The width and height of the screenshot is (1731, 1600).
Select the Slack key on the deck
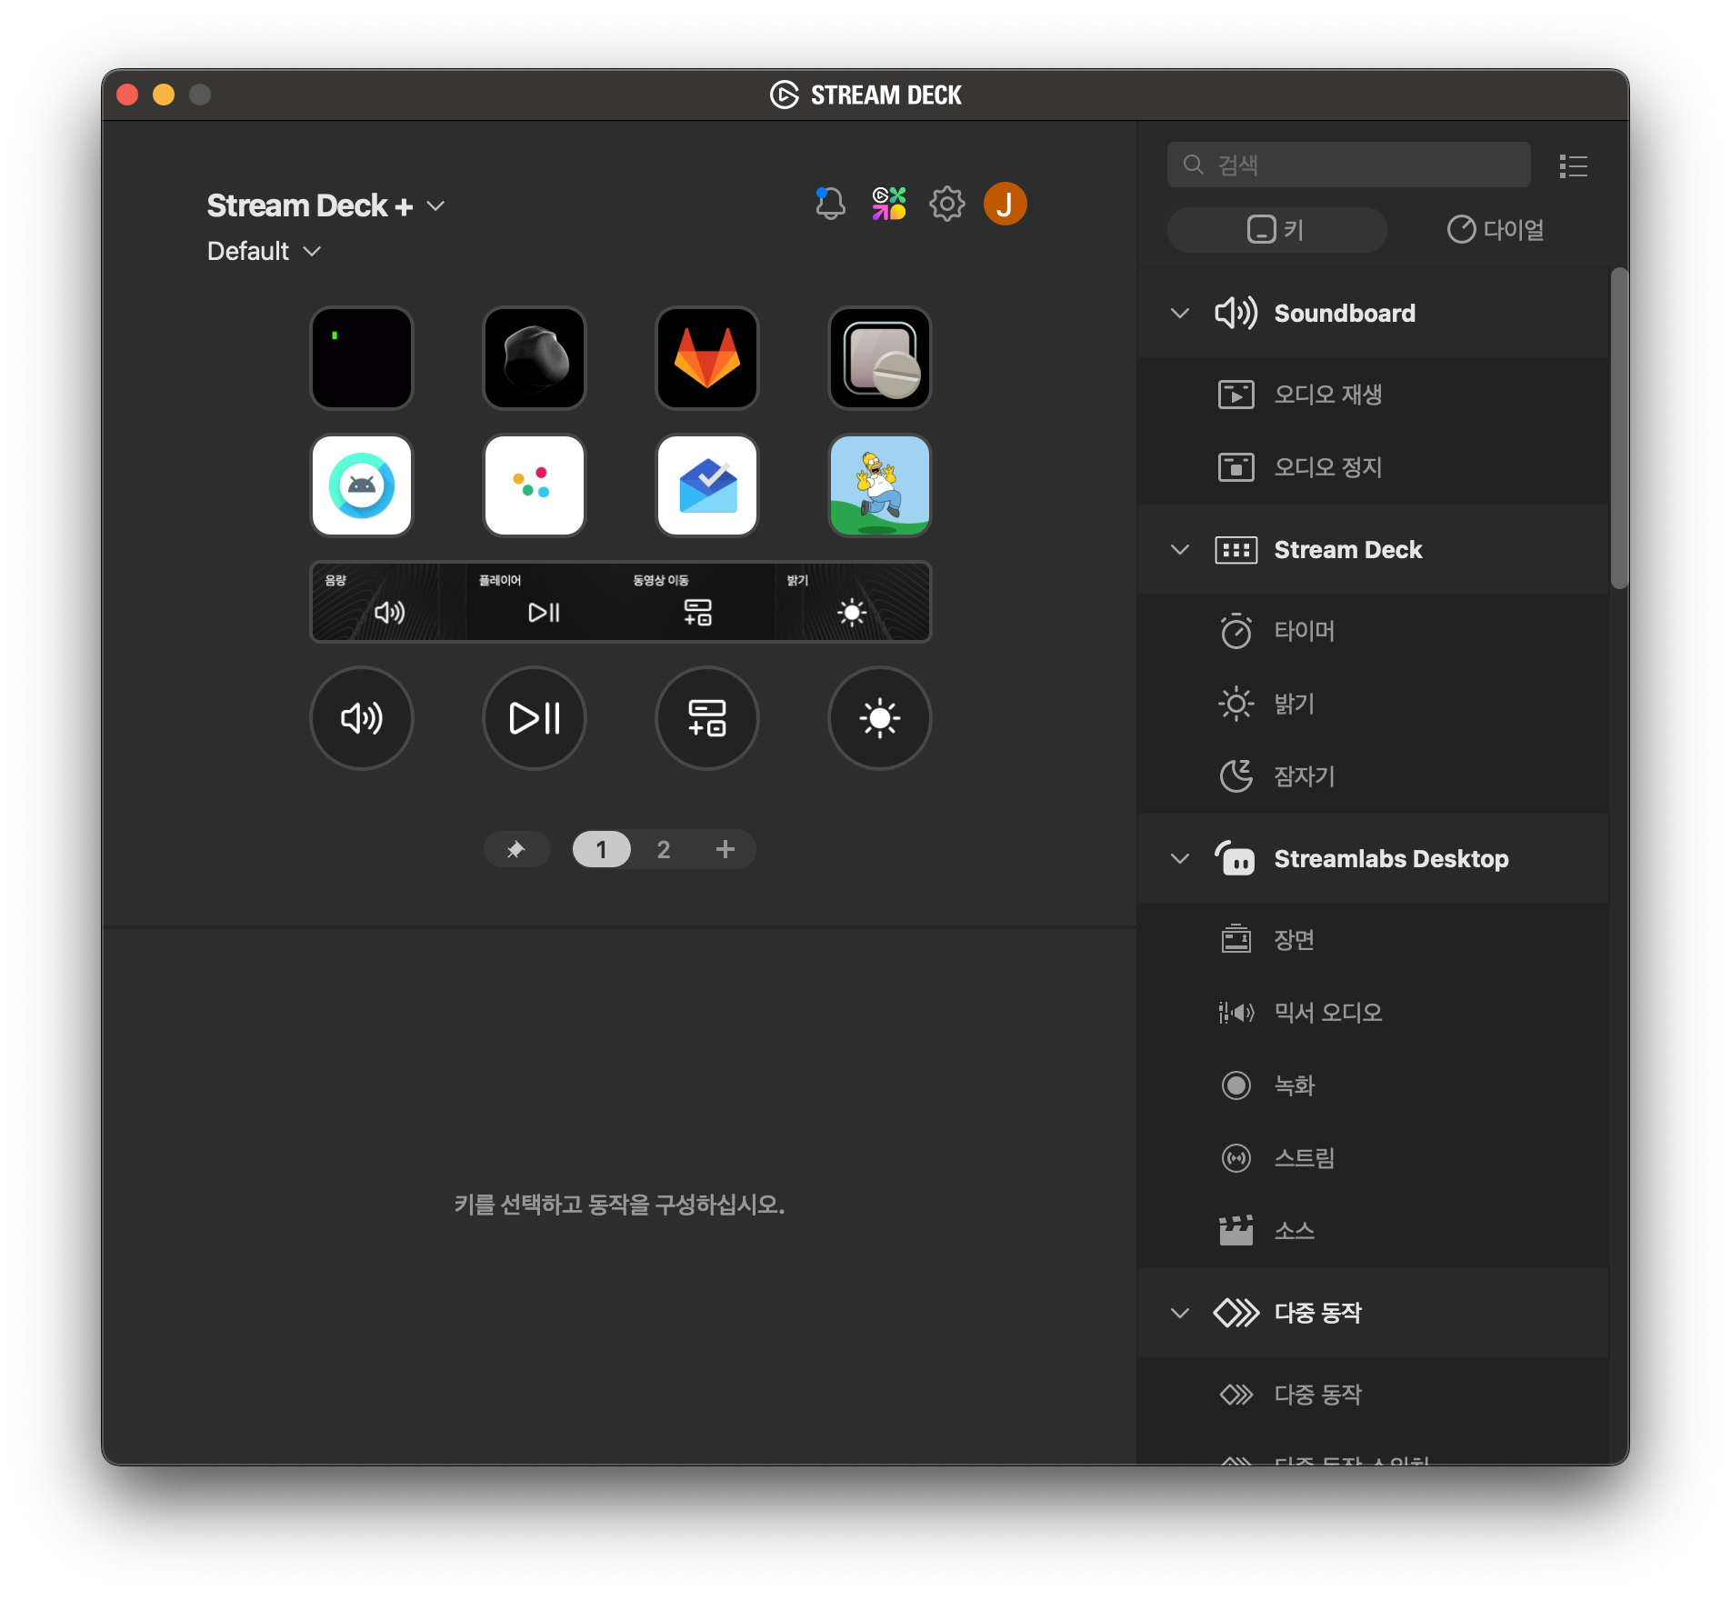click(534, 485)
